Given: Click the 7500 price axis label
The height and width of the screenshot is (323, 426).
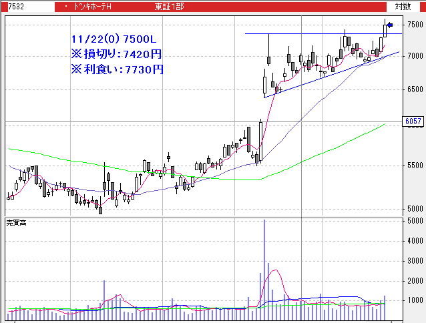Looking at the screenshot, I should (x=415, y=25).
